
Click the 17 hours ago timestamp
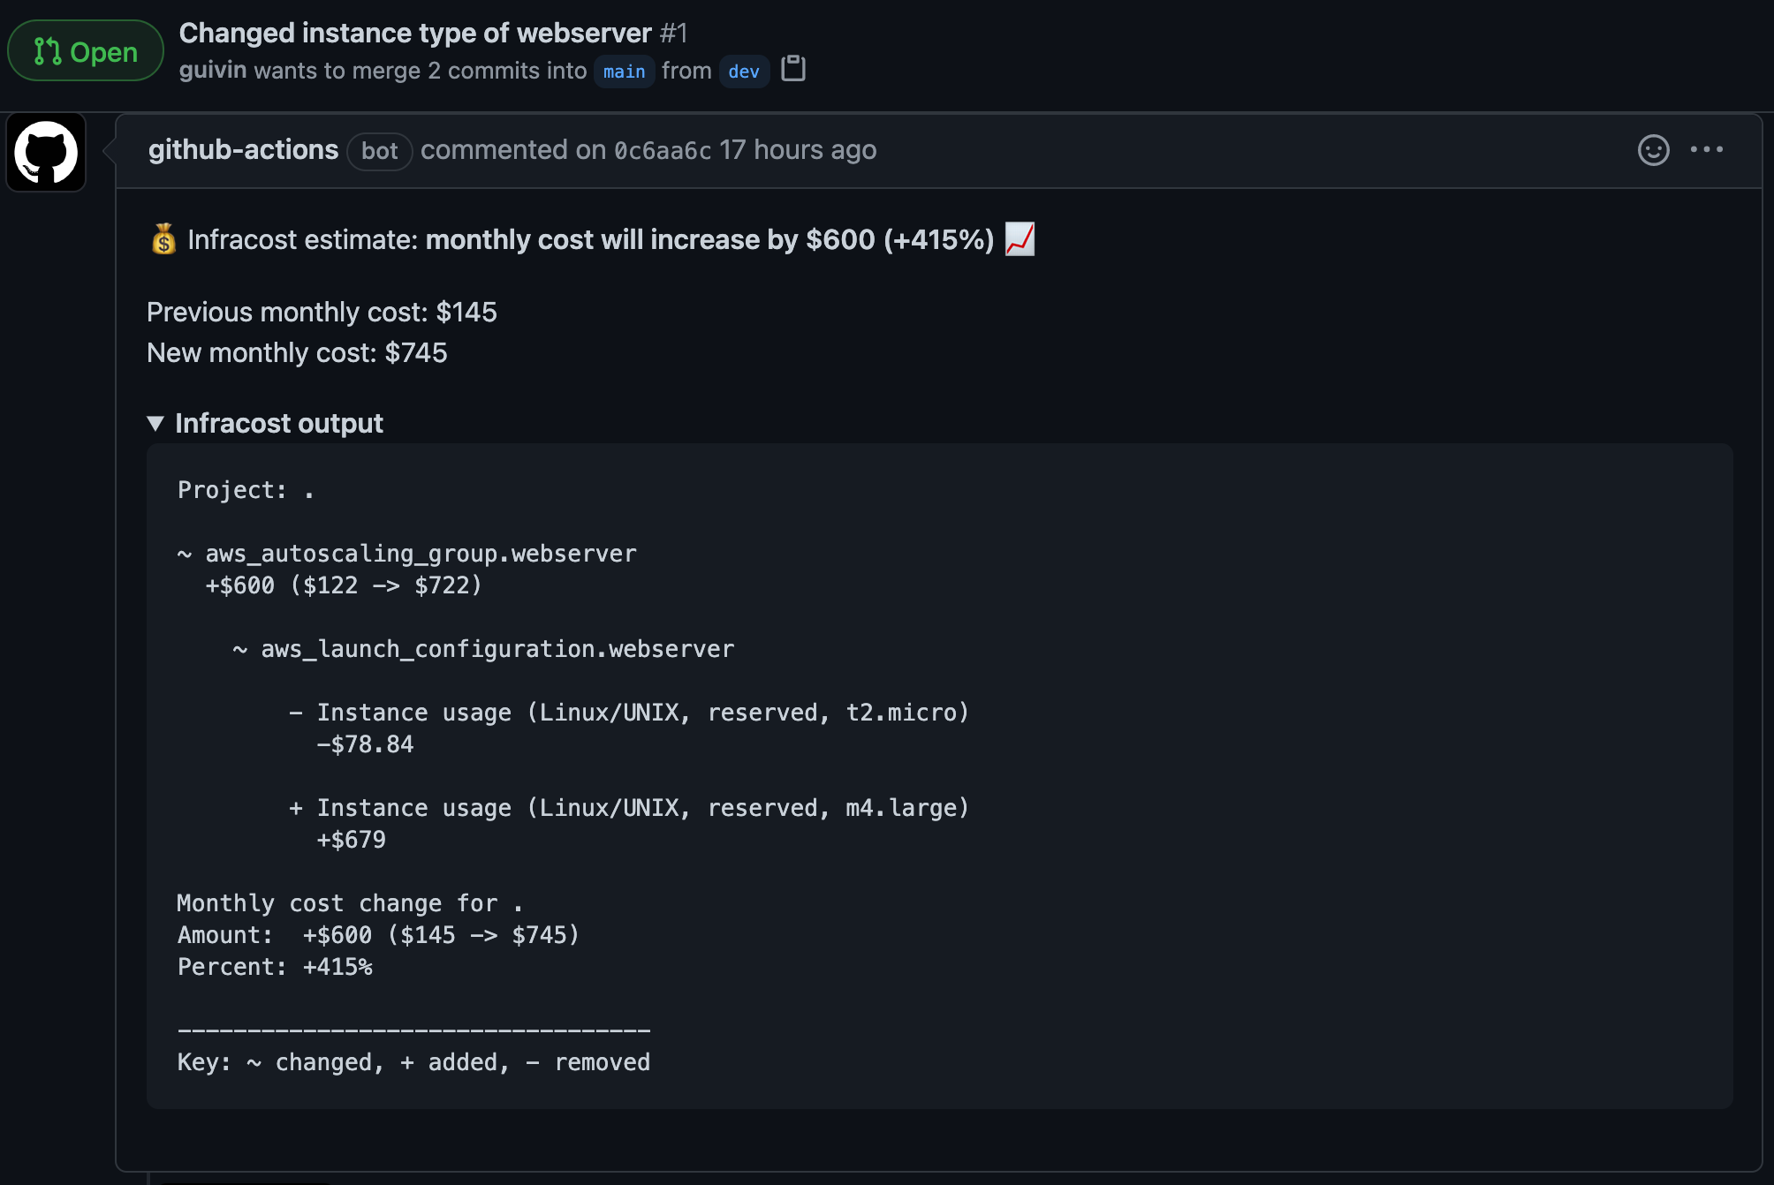798,150
